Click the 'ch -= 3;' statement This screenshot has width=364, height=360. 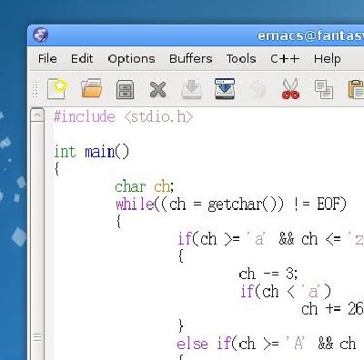(x=268, y=274)
